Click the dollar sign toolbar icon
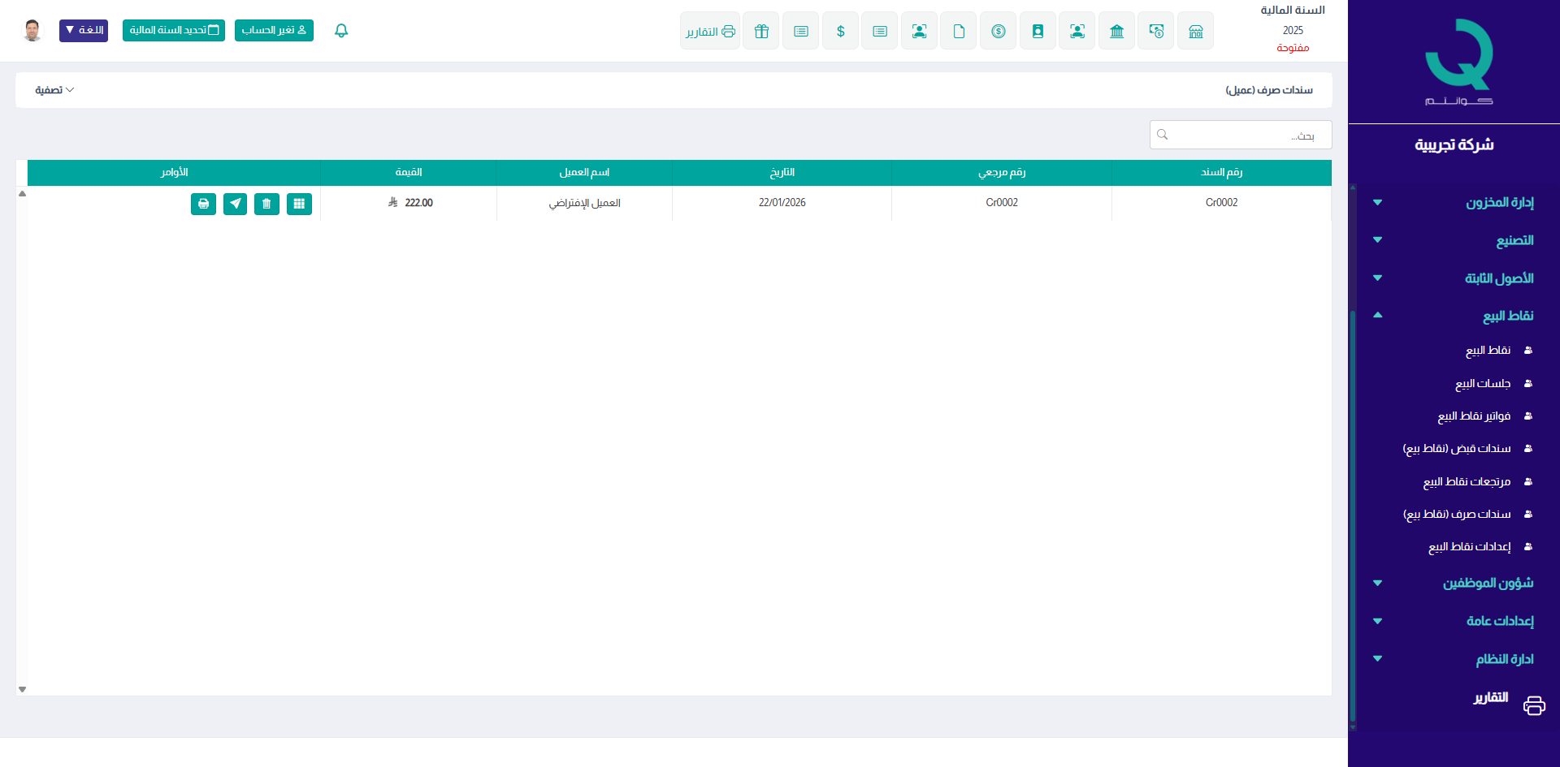Screen dimensions: 1560x767 coord(840,31)
